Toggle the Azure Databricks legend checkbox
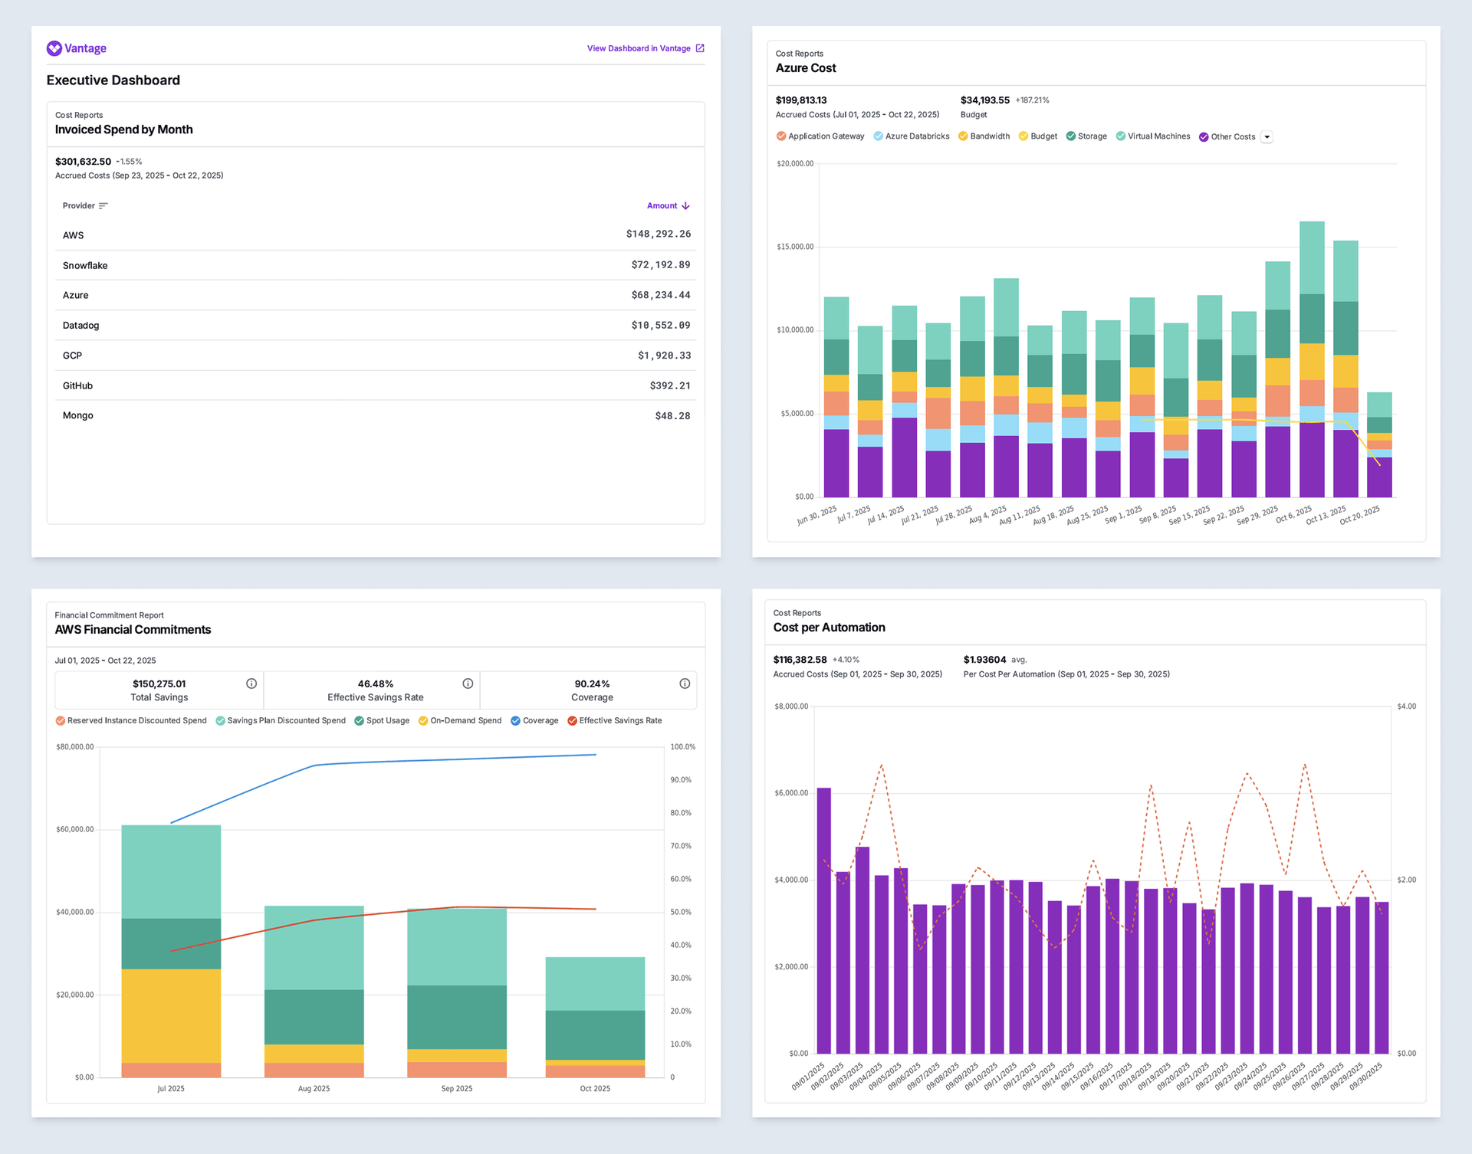 pyautogui.click(x=878, y=136)
